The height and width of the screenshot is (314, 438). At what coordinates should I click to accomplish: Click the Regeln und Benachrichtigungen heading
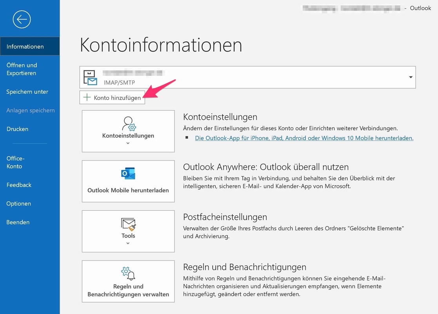(x=245, y=267)
